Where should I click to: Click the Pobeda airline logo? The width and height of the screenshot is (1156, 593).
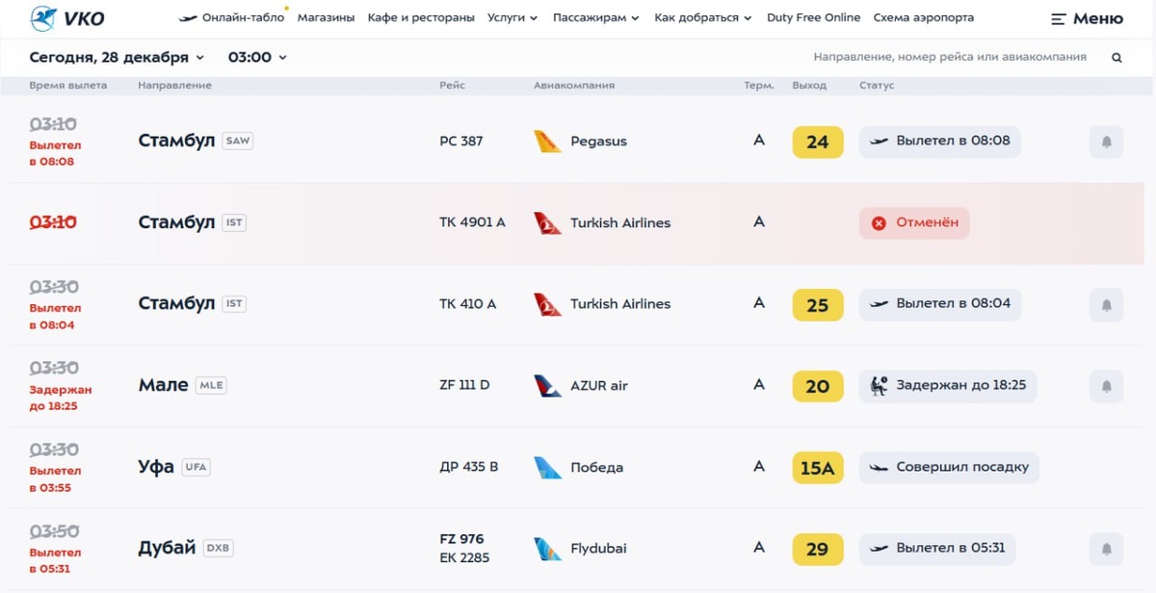(547, 468)
